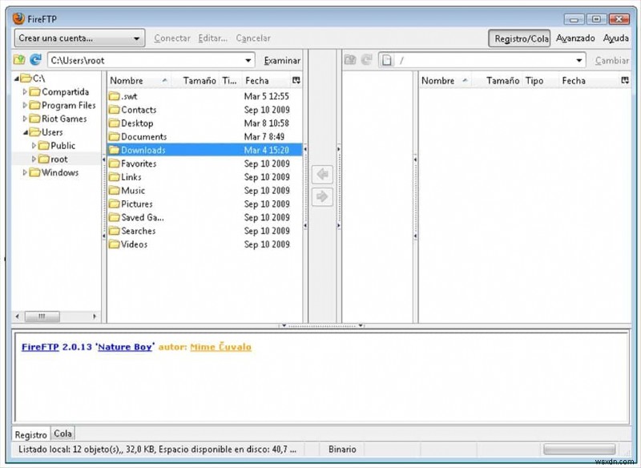
Task: Click the Examinar browse button
Action: point(282,60)
